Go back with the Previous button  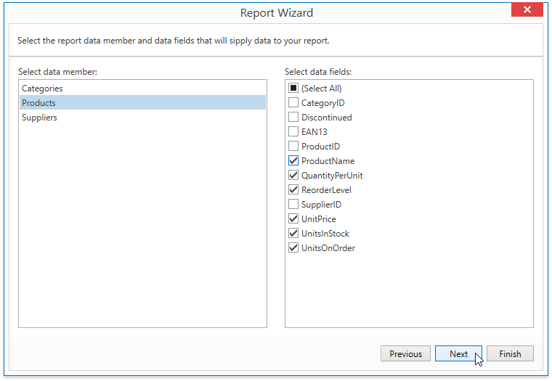405,353
